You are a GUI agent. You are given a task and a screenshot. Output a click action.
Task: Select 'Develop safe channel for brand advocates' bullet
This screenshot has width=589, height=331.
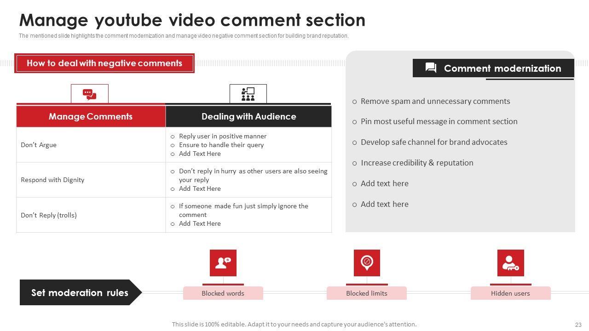[434, 142]
